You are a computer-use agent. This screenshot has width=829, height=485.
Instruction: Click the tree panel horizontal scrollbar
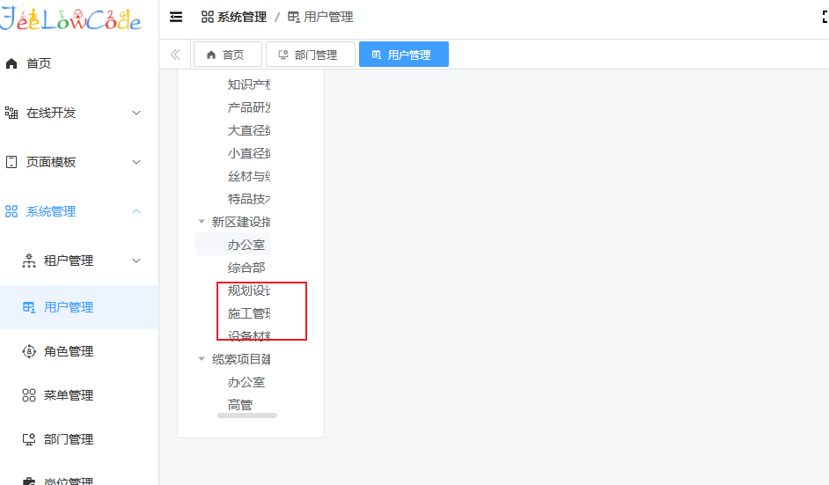246,415
